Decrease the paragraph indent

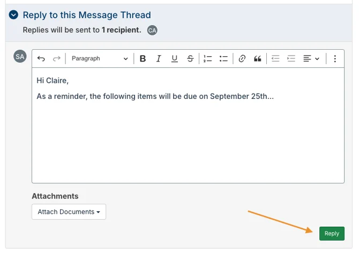[x=275, y=59]
